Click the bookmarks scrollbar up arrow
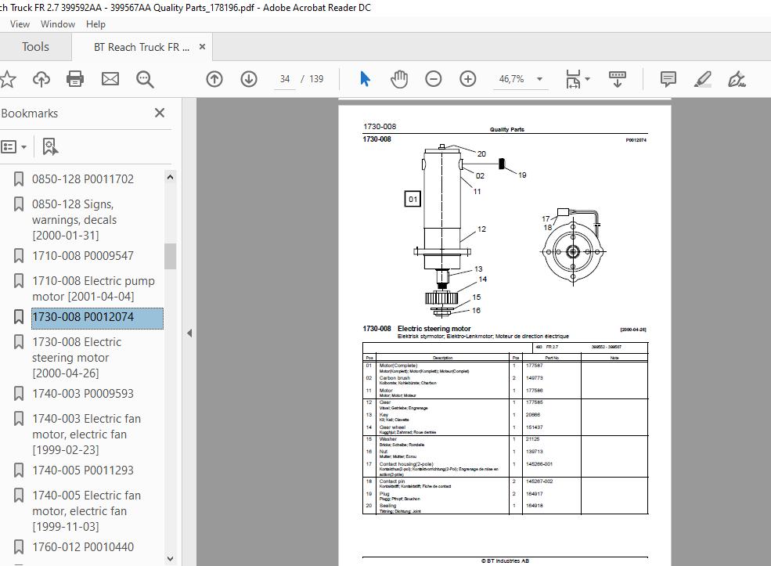The width and height of the screenshot is (771, 566). pos(170,177)
